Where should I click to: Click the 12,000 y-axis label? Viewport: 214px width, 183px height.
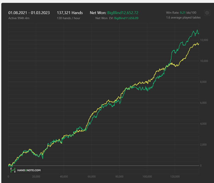pos(204,40)
